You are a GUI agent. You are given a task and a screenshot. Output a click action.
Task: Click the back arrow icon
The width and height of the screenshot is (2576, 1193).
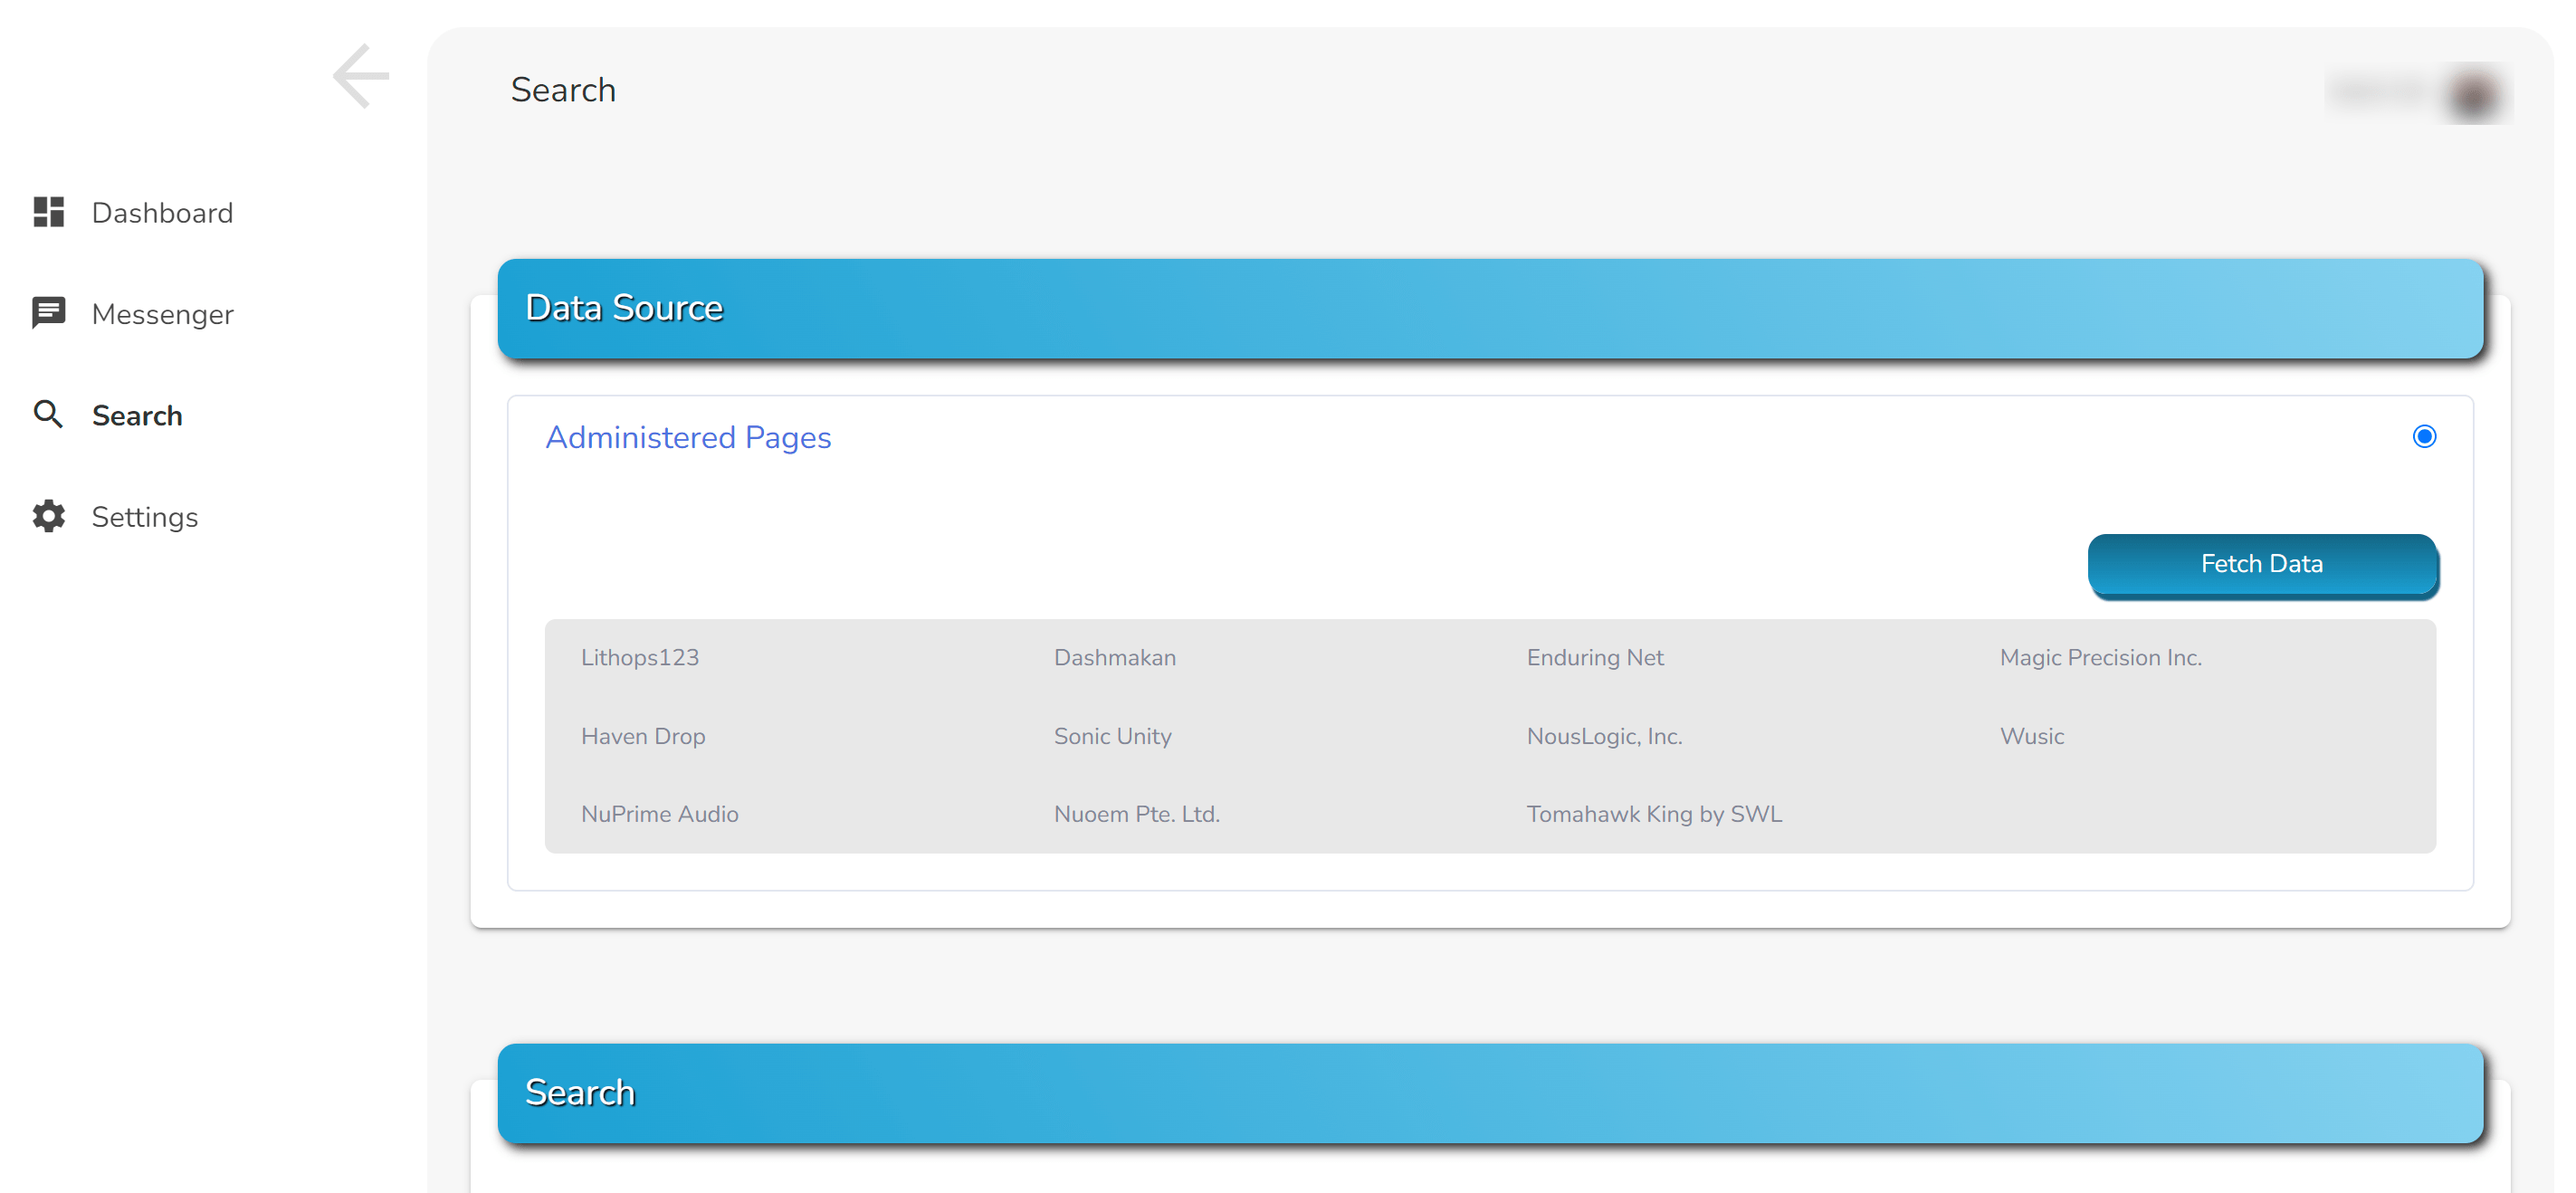pos(361,76)
